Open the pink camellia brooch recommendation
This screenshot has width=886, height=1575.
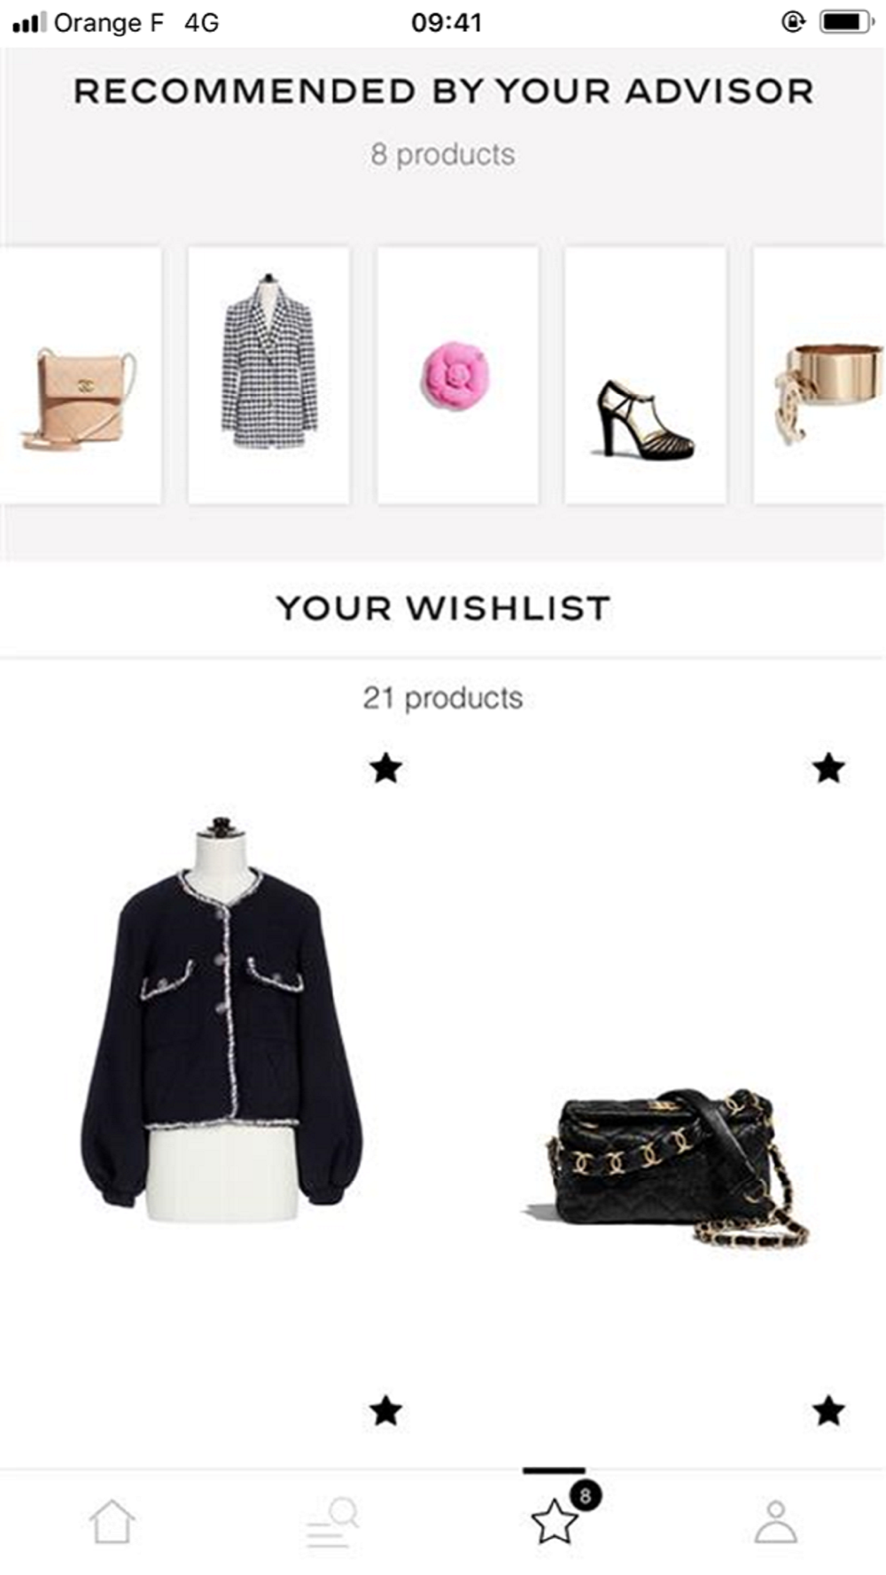click(457, 376)
